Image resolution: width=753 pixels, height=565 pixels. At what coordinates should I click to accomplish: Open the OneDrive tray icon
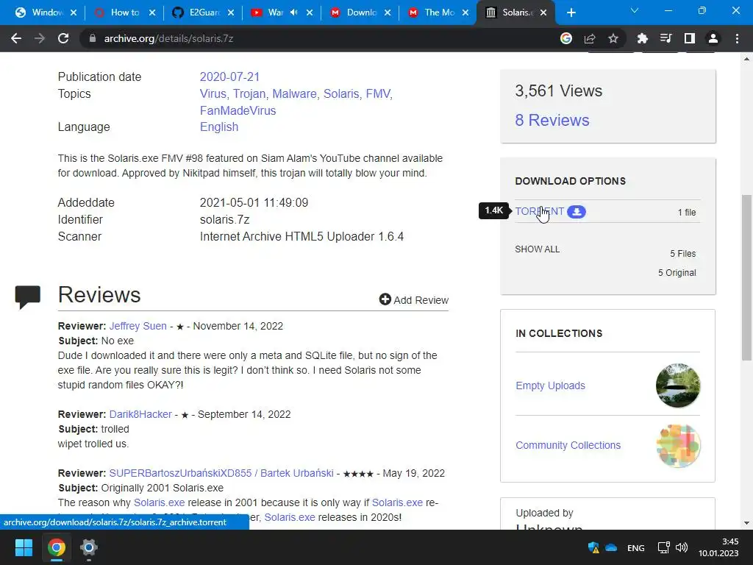pos(611,547)
